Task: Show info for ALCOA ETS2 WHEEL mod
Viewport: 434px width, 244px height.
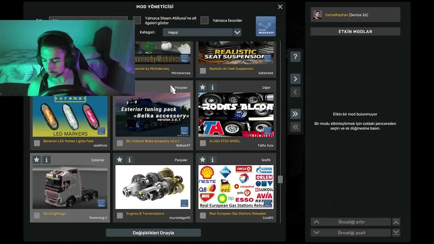Action: click(213, 87)
